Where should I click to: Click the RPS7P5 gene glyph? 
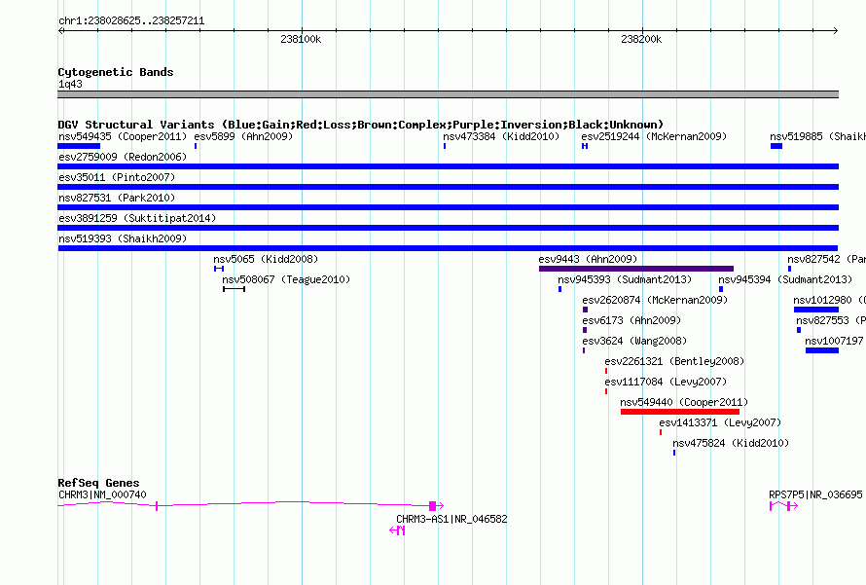coord(783,505)
